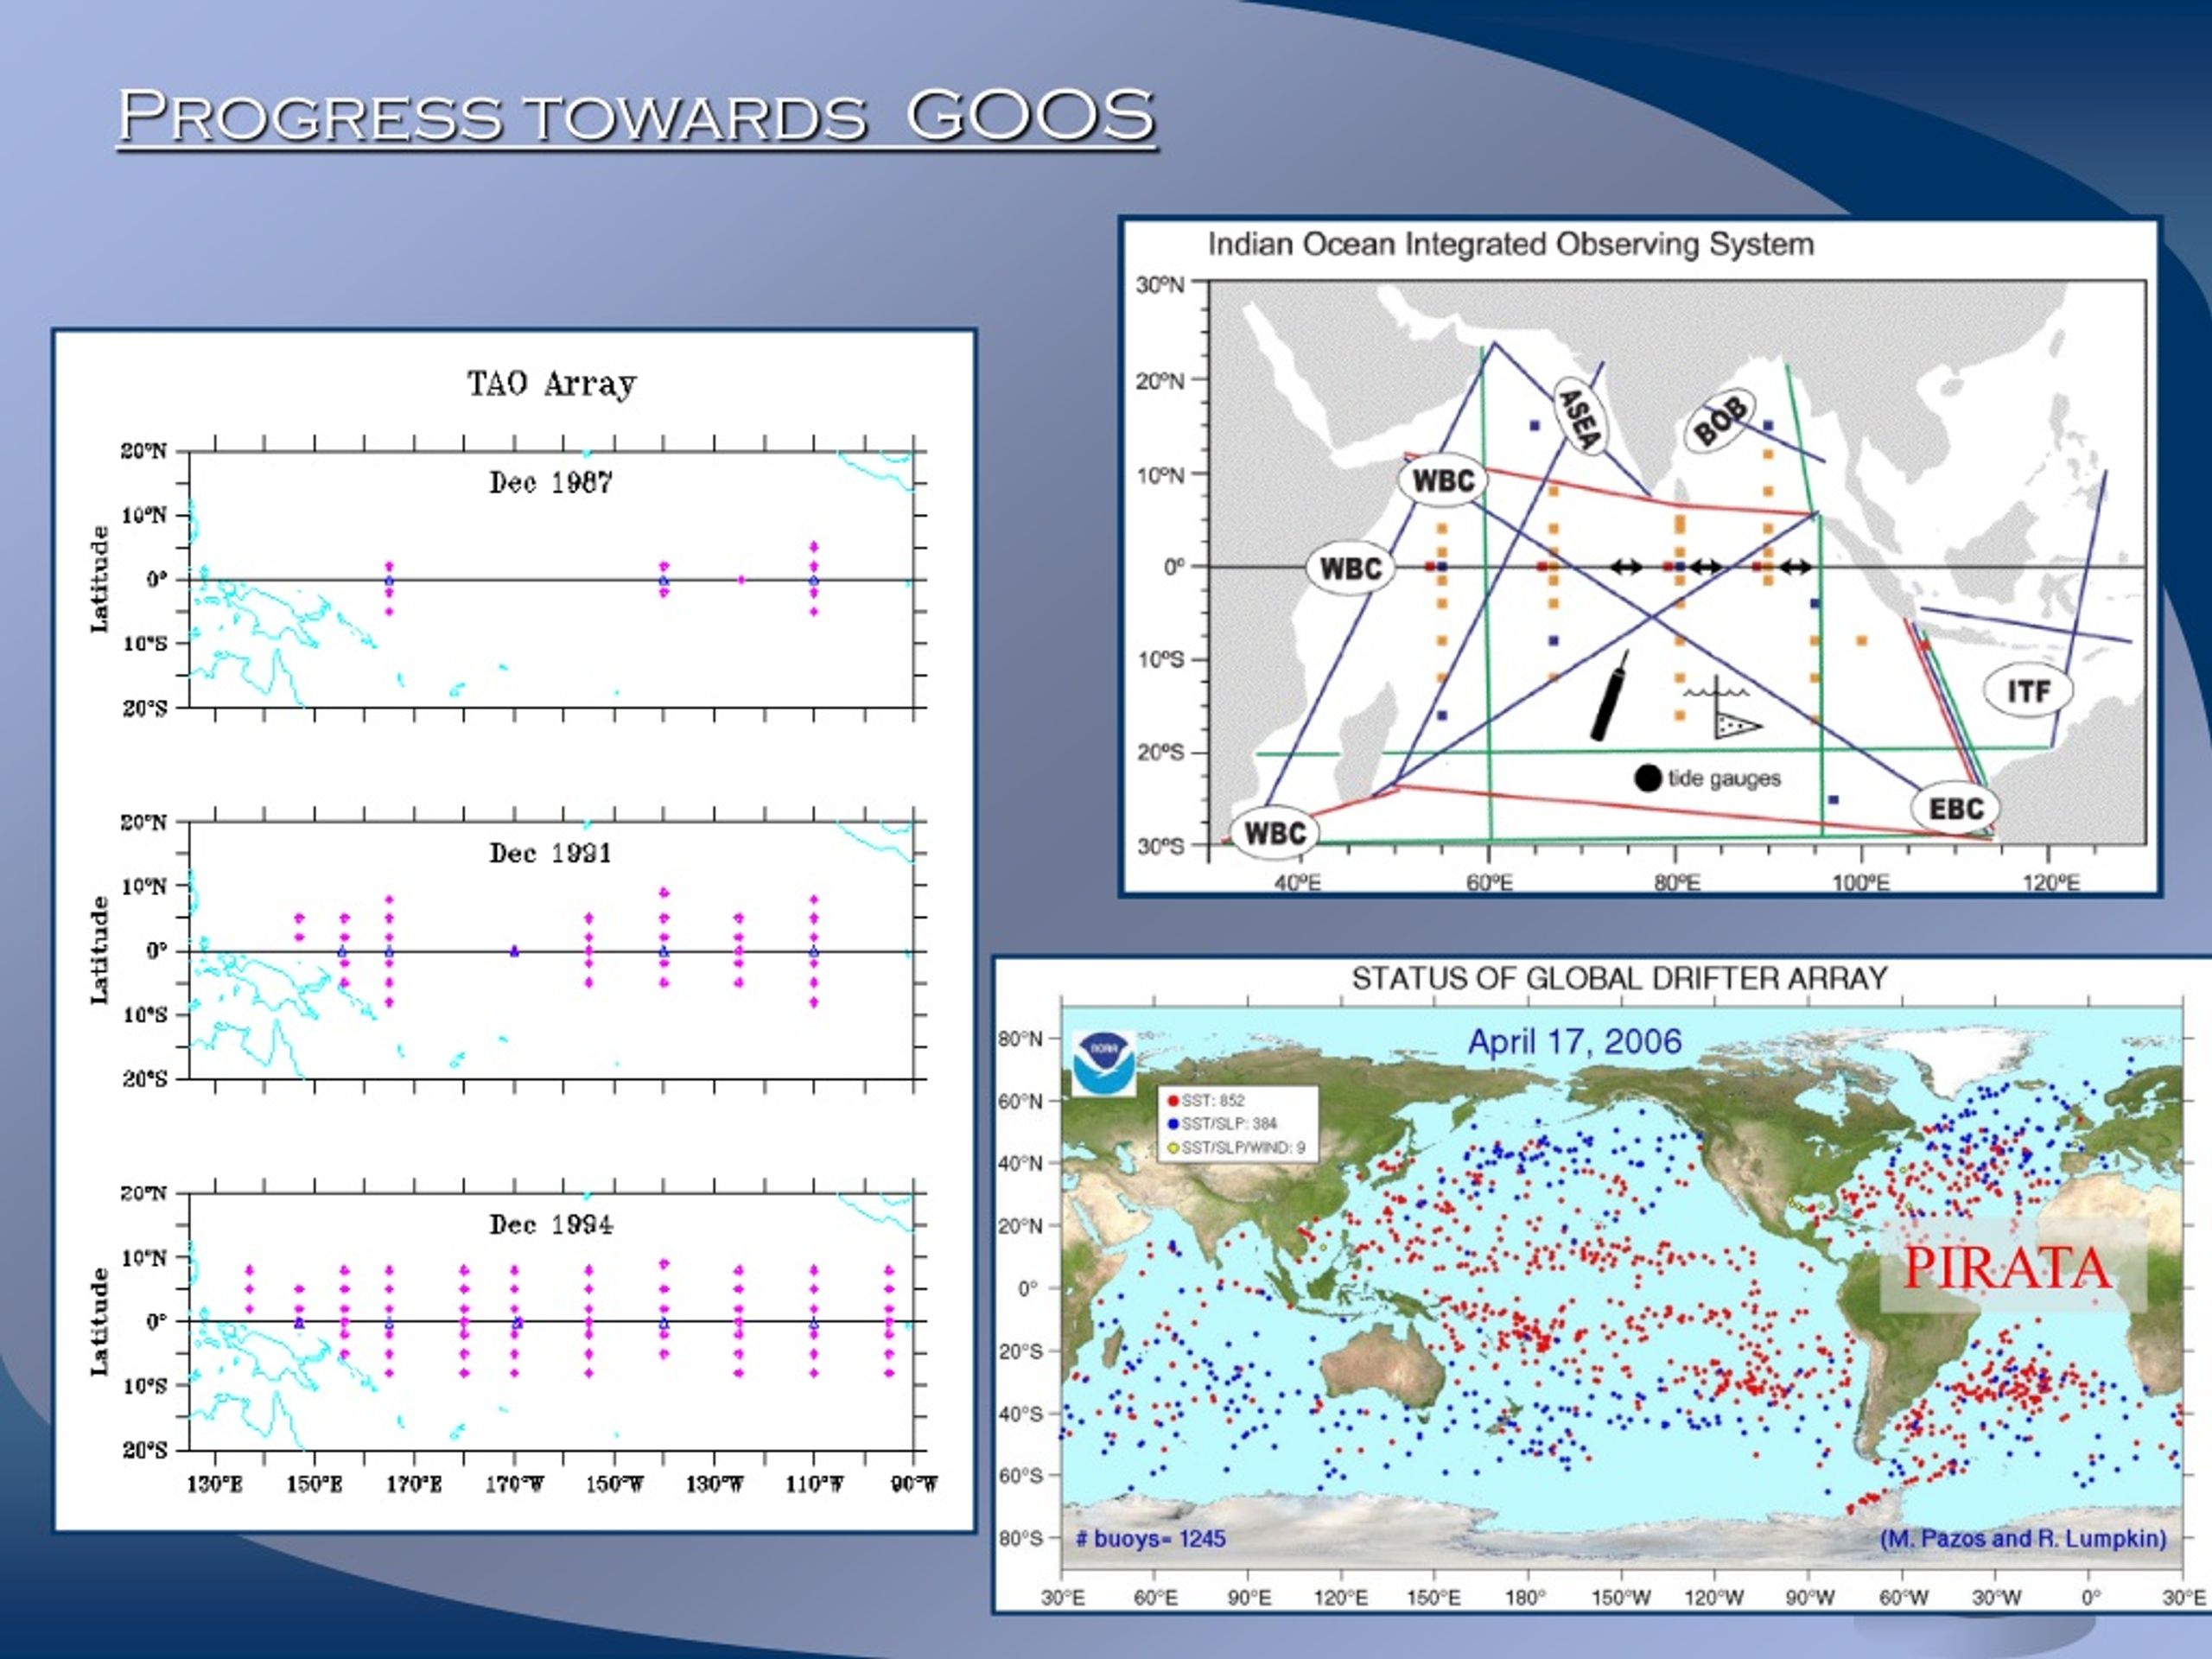
Task: Click the SST: 852 legend entry
Action: (x=1205, y=1100)
